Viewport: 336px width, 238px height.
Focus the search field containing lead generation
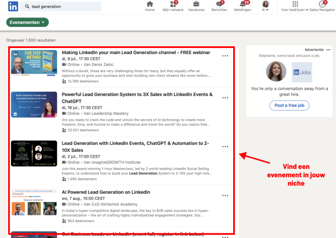coord(61,7)
